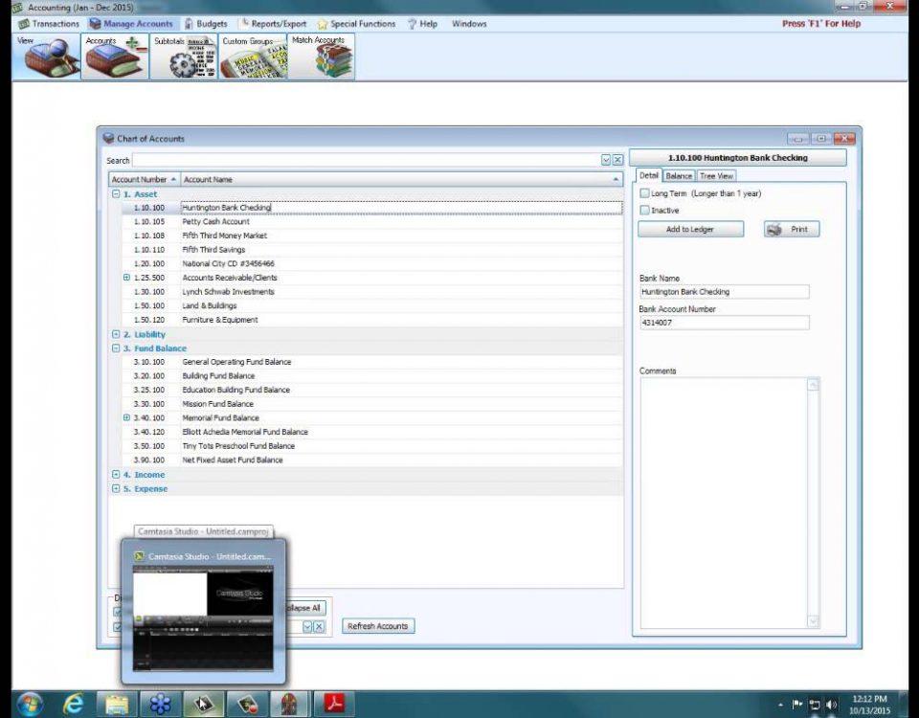This screenshot has width=919, height=718.
Task: Expand the 2. Liability group
Action: click(x=116, y=335)
